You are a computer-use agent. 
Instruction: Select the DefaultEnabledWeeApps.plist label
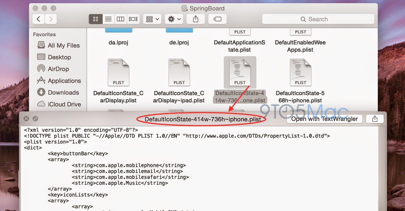pos(300,46)
